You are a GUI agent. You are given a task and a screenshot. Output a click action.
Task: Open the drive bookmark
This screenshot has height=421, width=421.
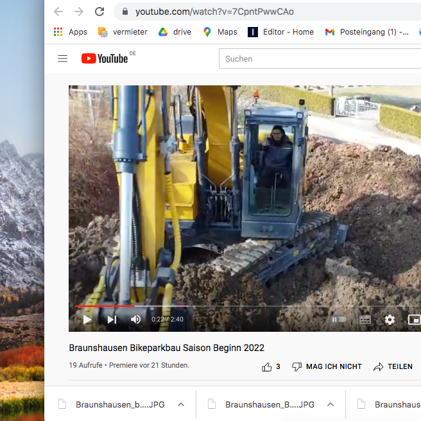point(175,32)
